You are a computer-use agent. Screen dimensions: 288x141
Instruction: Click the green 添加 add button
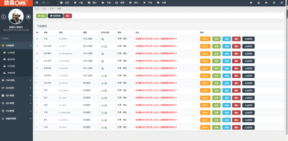click(41, 16)
